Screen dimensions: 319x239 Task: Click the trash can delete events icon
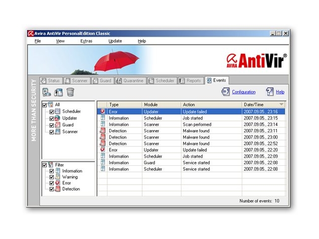(70, 92)
